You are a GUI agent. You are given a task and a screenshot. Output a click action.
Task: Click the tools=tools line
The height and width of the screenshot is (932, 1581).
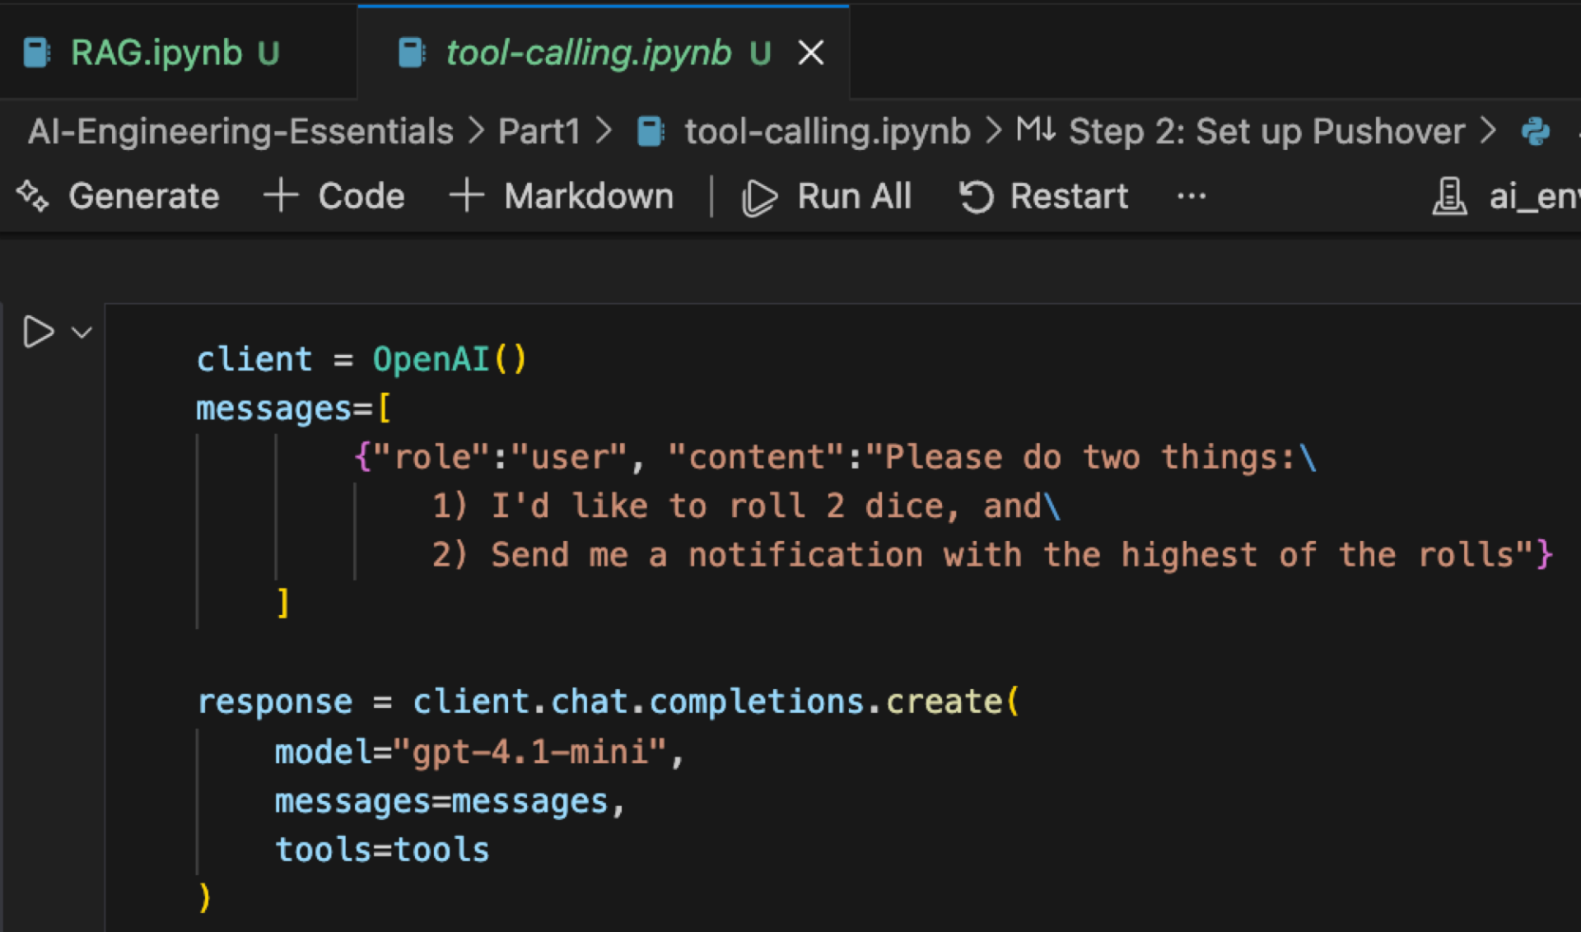point(382,850)
